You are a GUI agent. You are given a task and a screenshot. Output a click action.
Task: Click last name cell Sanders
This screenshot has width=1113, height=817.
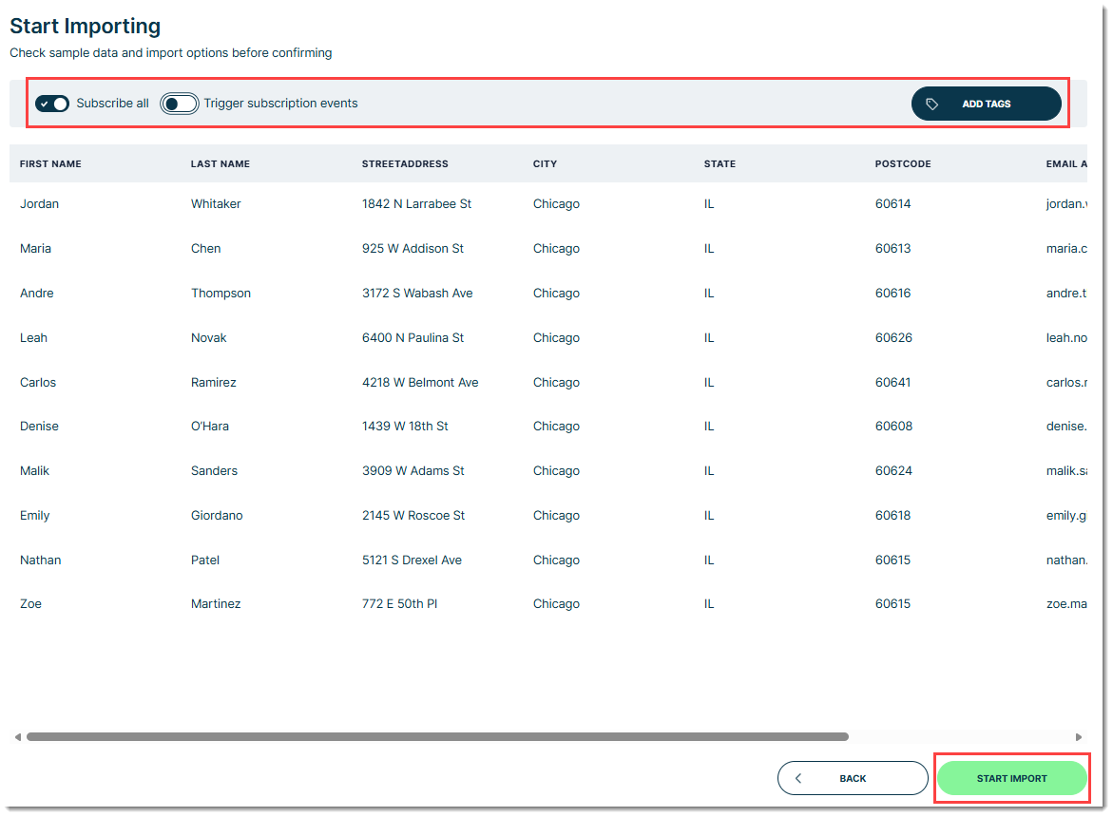[215, 471]
